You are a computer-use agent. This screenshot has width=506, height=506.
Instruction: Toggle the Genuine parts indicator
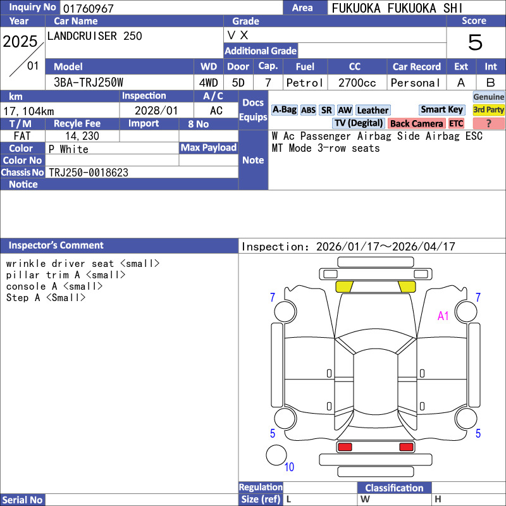click(x=489, y=97)
